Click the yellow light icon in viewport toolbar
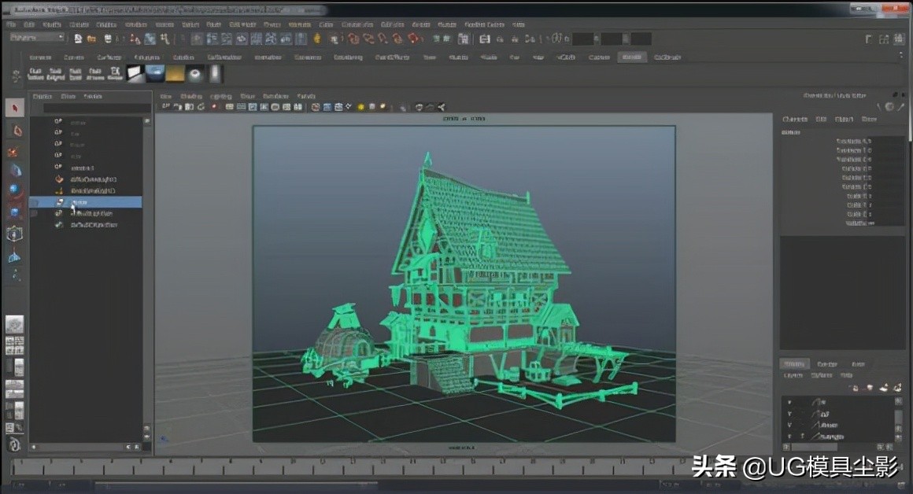This screenshot has width=913, height=494. (361, 107)
